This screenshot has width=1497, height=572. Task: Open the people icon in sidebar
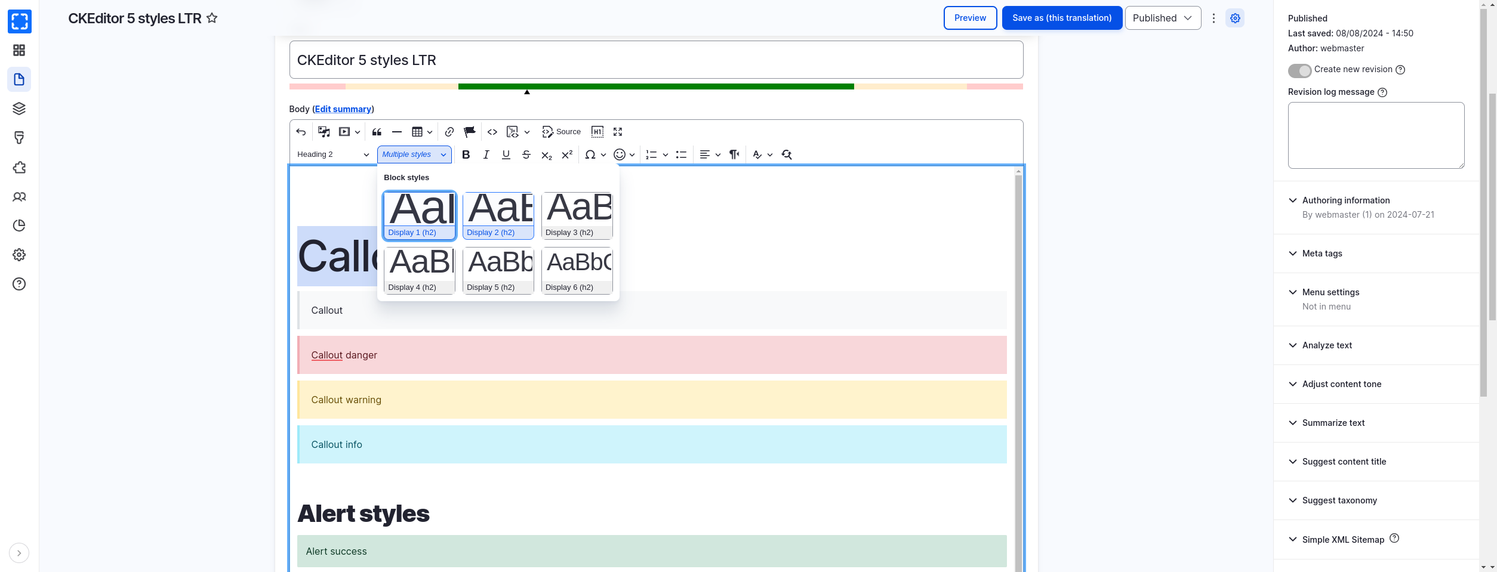[19, 196]
